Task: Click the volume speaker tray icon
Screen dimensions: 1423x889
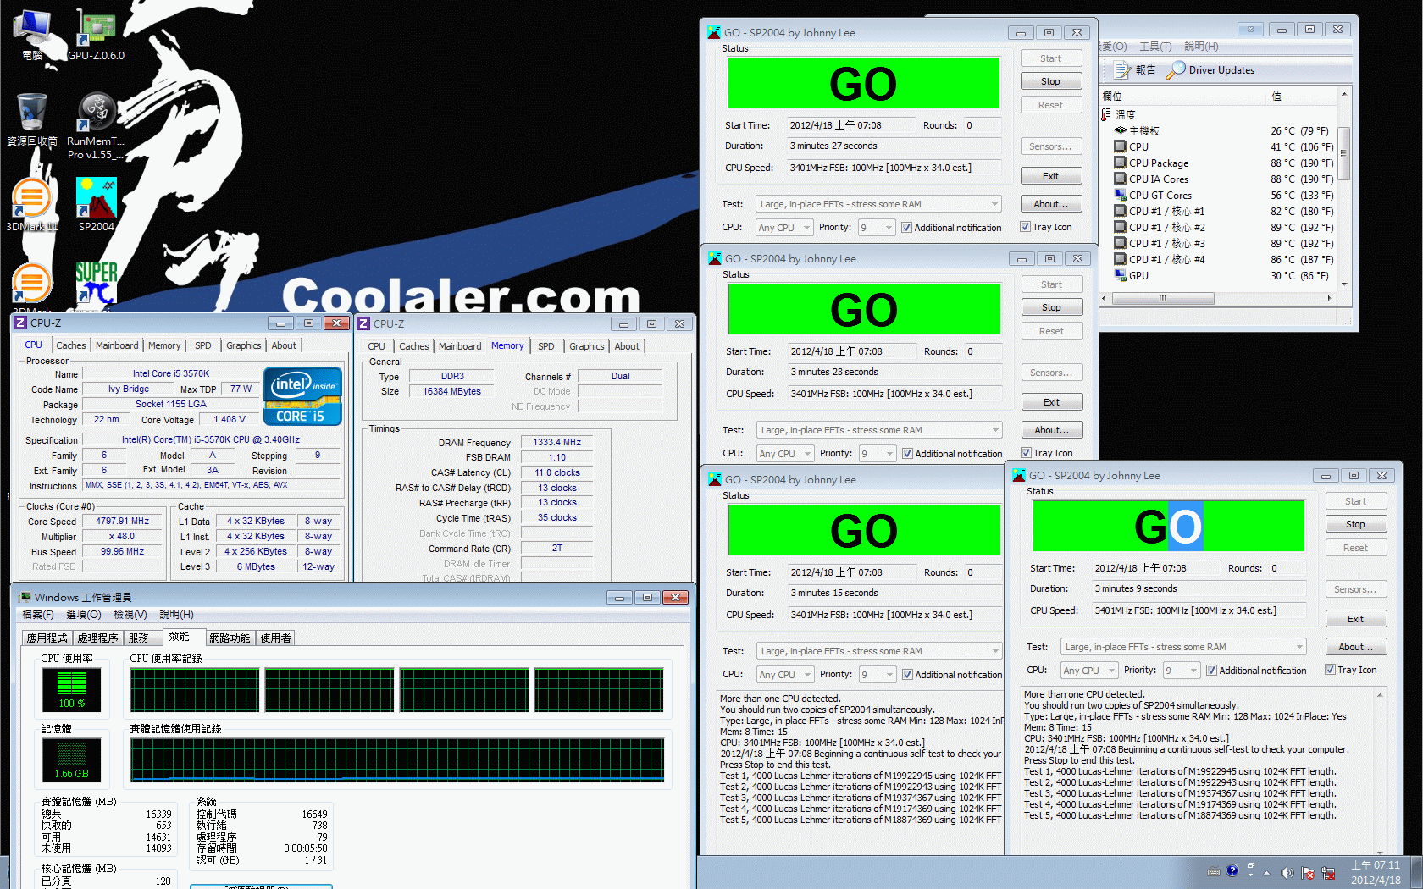Action: (x=1287, y=872)
